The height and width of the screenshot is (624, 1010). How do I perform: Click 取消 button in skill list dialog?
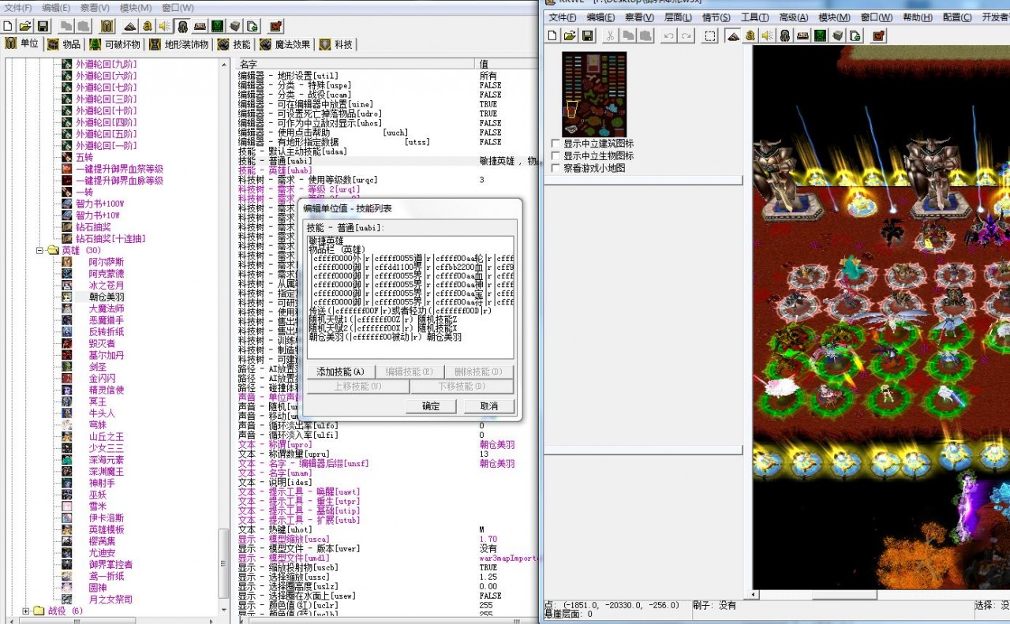tap(489, 406)
